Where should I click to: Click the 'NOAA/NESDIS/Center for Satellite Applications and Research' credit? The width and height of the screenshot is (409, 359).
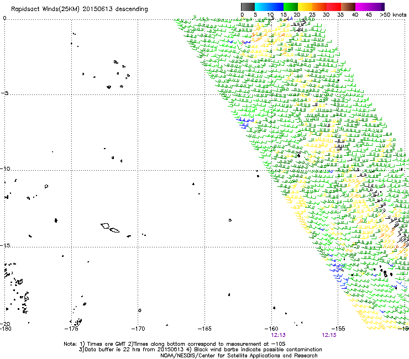click(239, 356)
